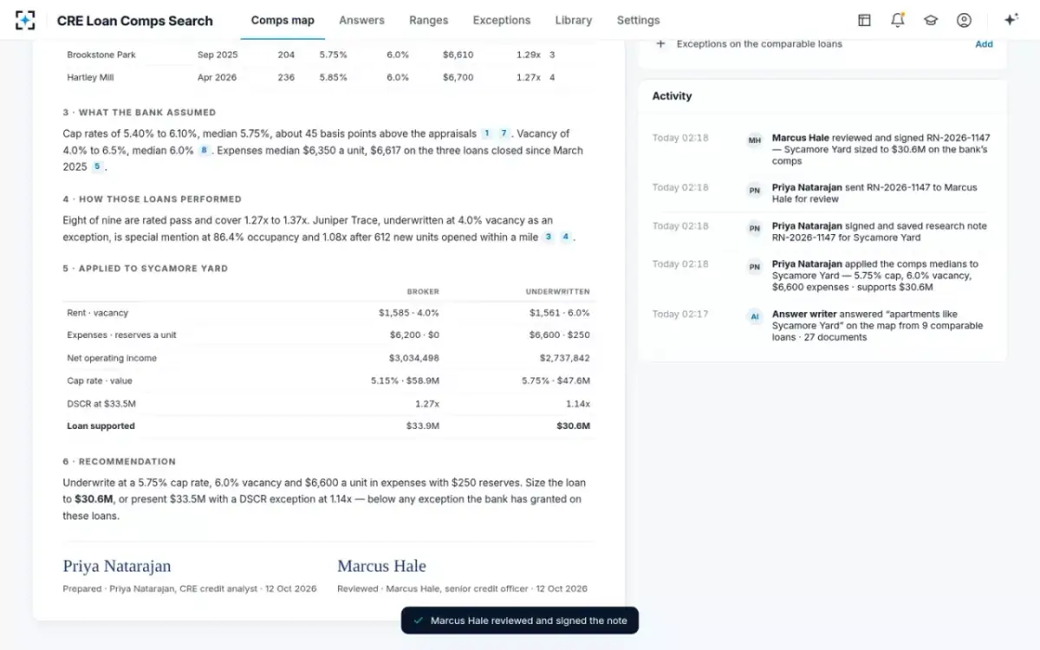The image size is (1040, 650).
Task: Click the 'Recommendation' section heading
Action: tap(119, 462)
